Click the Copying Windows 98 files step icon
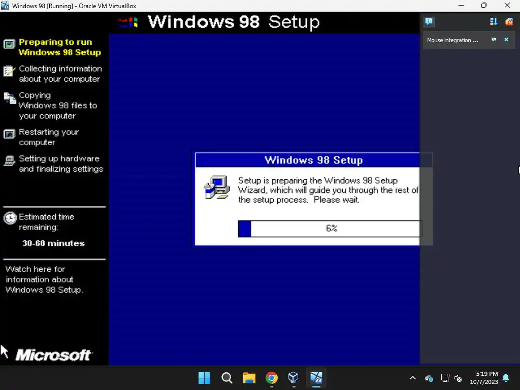Image resolution: width=520 pixels, height=390 pixels. tap(10, 98)
